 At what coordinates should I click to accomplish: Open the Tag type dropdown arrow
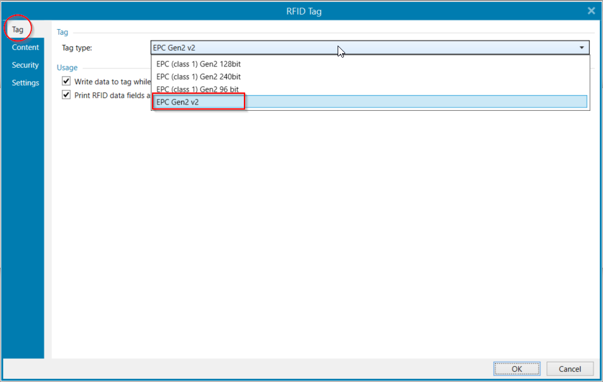581,47
